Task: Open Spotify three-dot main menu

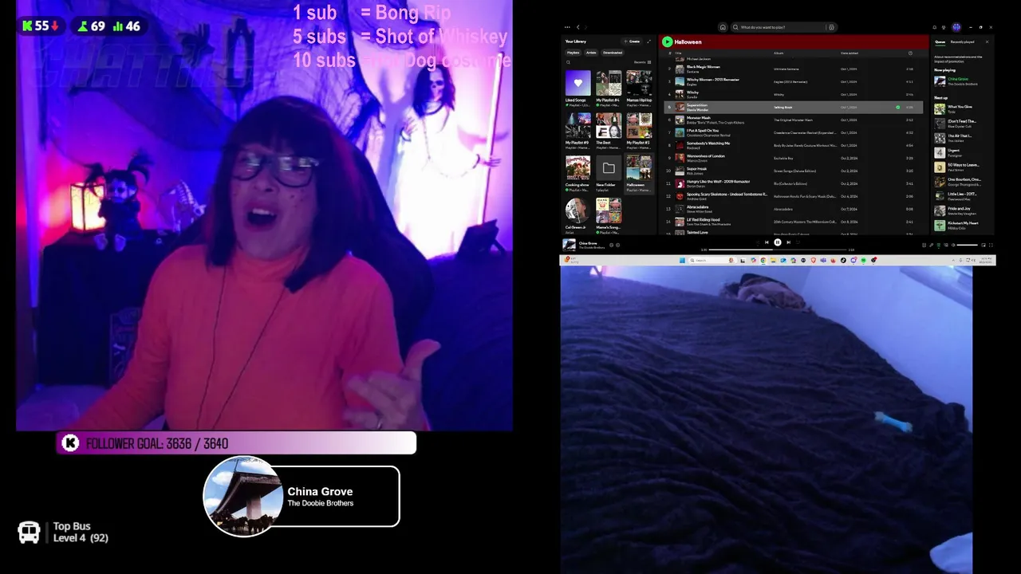Action: point(567,27)
